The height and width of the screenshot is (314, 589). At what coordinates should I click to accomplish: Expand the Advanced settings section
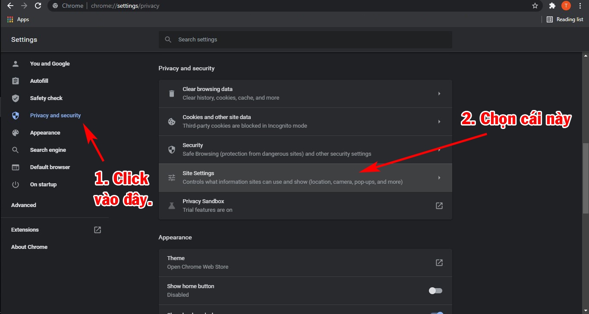24,205
